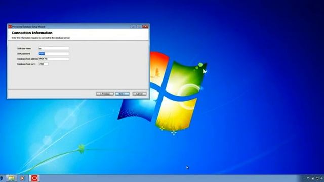Select the Database host port field
The height and width of the screenshot is (182, 324).
coord(44,64)
